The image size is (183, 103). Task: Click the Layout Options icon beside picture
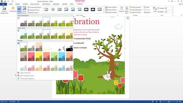(x=128, y=18)
